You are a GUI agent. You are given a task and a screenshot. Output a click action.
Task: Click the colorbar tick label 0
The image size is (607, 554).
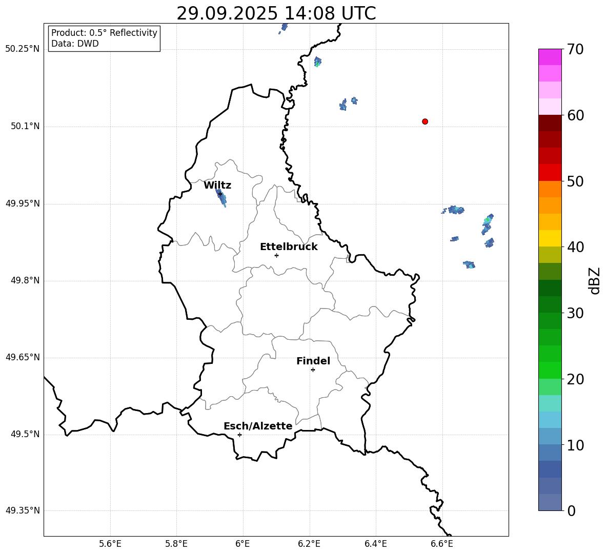pos(571,510)
